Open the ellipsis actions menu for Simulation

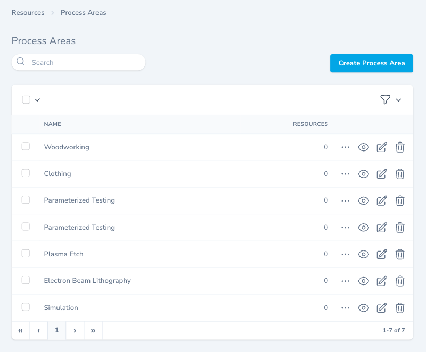(x=345, y=307)
